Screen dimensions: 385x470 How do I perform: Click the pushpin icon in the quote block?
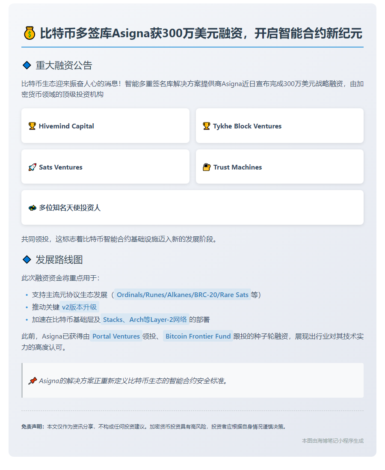[x=33, y=381]
